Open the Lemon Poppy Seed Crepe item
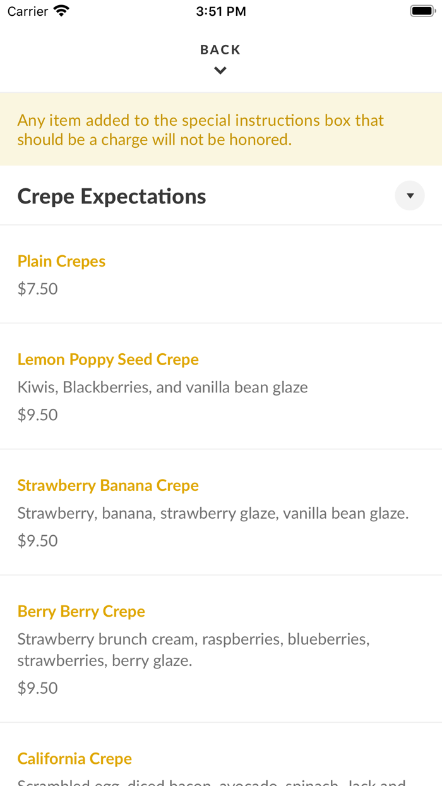Viewport: 442px width, 786px height. pyautogui.click(x=108, y=360)
